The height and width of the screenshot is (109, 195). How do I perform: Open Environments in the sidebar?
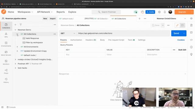coord(6,44)
